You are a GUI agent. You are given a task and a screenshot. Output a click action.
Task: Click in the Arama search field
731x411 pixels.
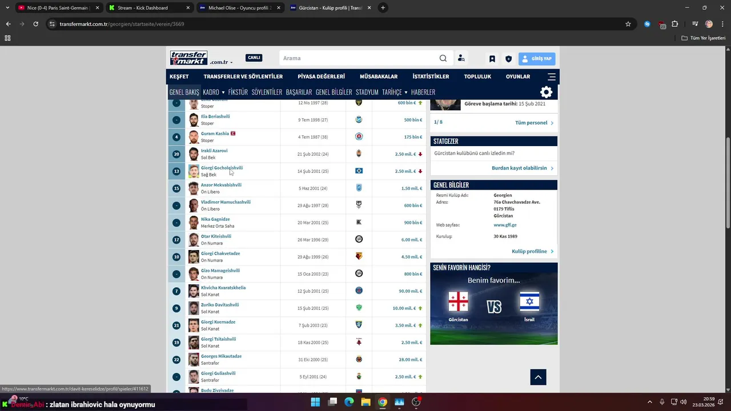click(x=360, y=58)
